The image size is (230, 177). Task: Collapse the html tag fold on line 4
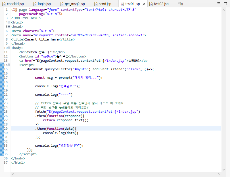[x=9, y=22]
